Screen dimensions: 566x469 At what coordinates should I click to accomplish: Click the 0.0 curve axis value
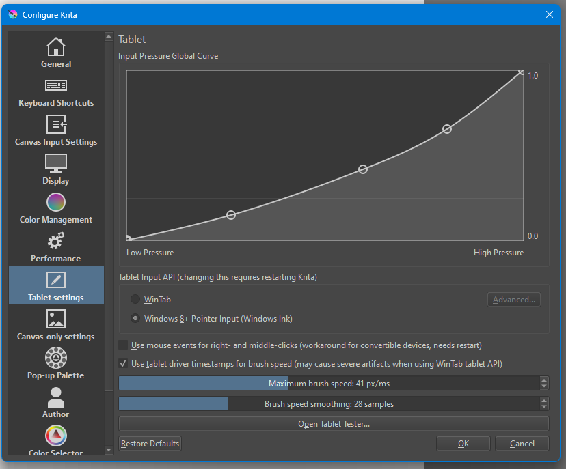click(x=533, y=236)
